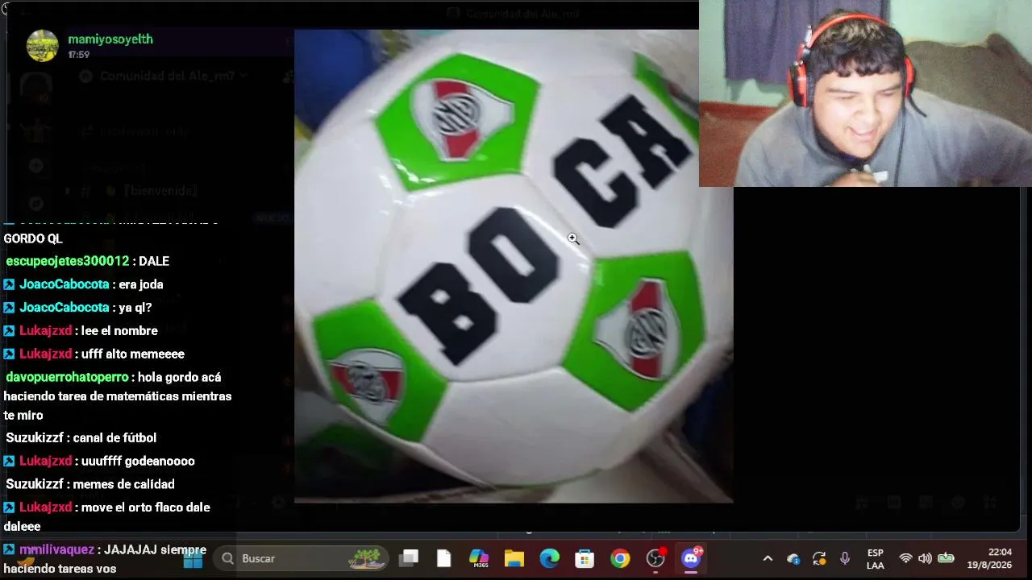Click the chat message 'canal de fútbol'
The height and width of the screenshot is (580, 1032).
[114, 438]
